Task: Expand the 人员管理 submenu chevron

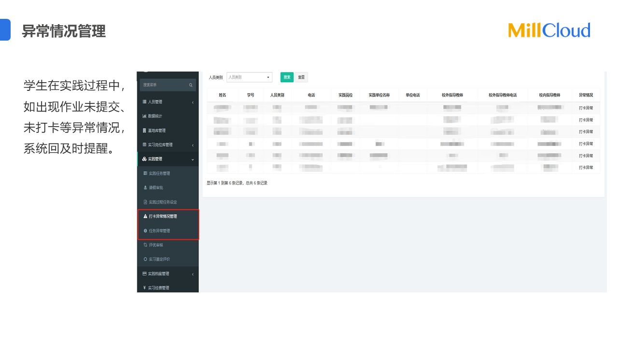Action: (193, 102)
